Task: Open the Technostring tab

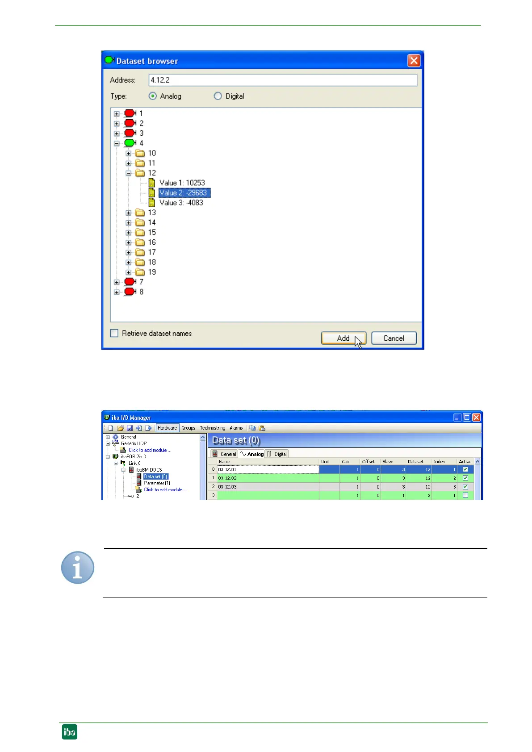Action: 213,428
